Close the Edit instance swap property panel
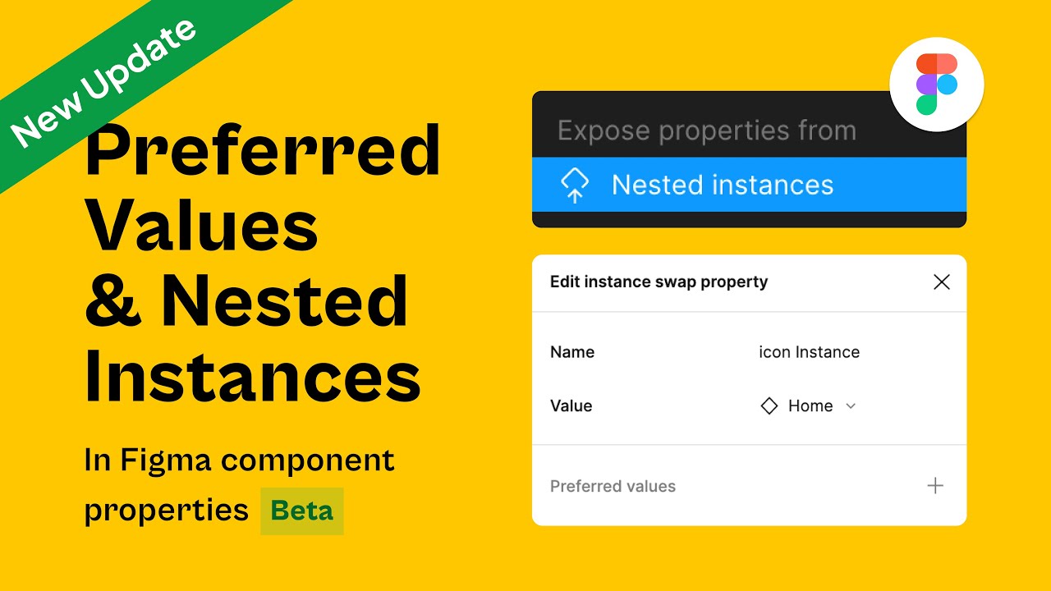 coord(941,282)
